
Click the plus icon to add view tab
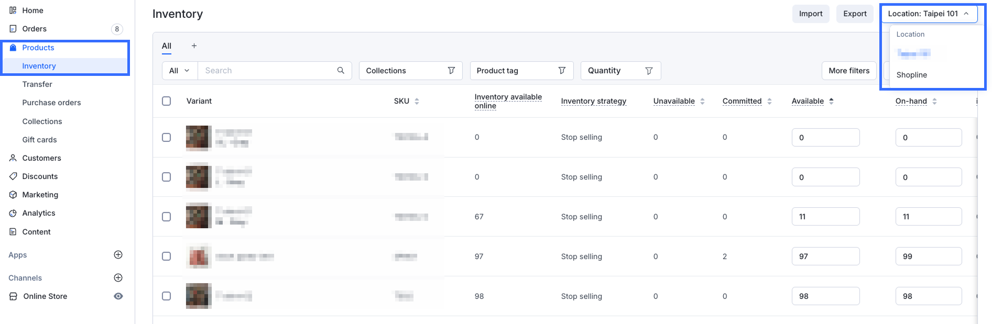[x=194, y=46]
